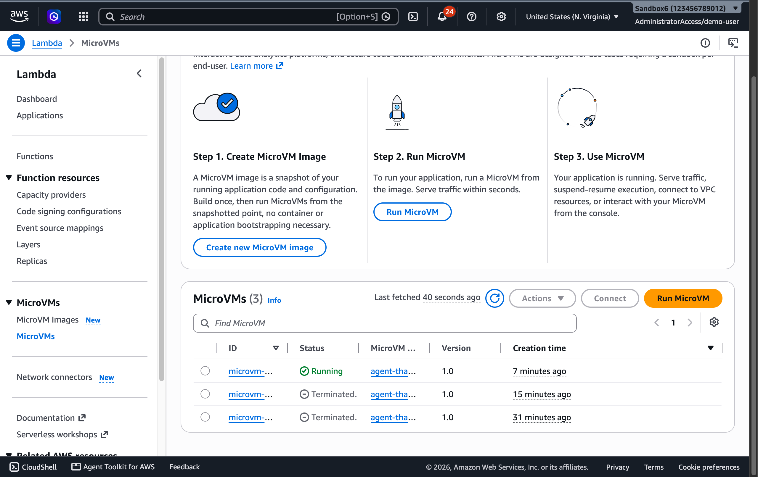This screenshot has height=477, width=758.
Task: Click the Connect button
Action: (610, 298)
